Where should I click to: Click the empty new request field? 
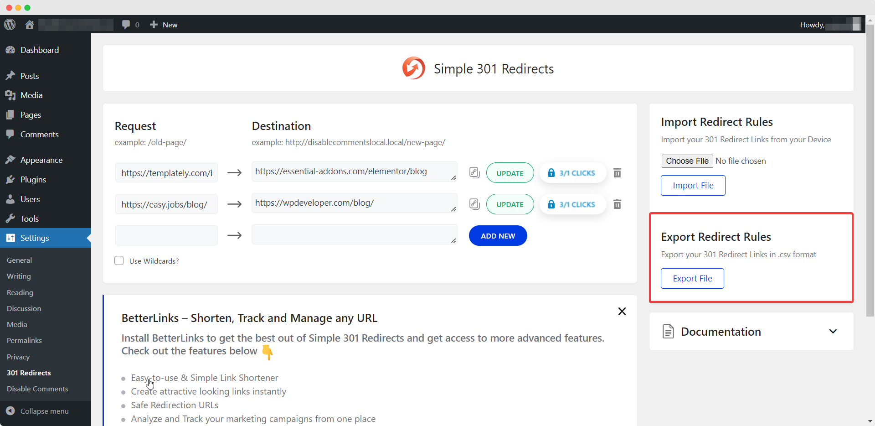(x=166, y=235)
